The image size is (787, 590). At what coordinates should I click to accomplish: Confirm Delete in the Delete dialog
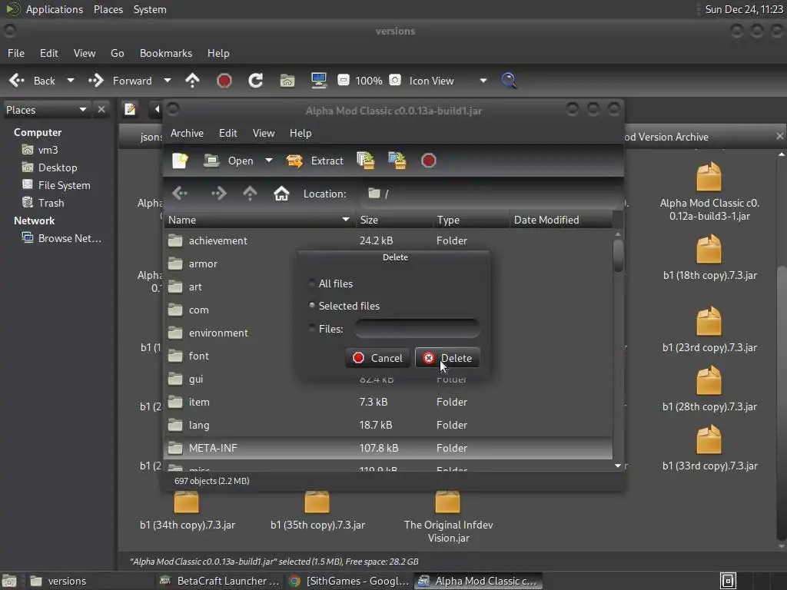pyautogui.click(x=447, y=358)
